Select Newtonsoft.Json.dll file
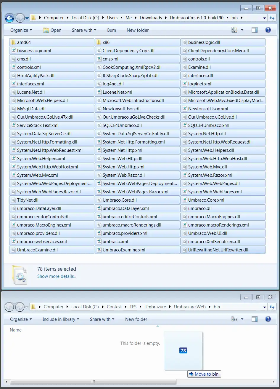This screenshot has height=389, width=280. (137, 109)
